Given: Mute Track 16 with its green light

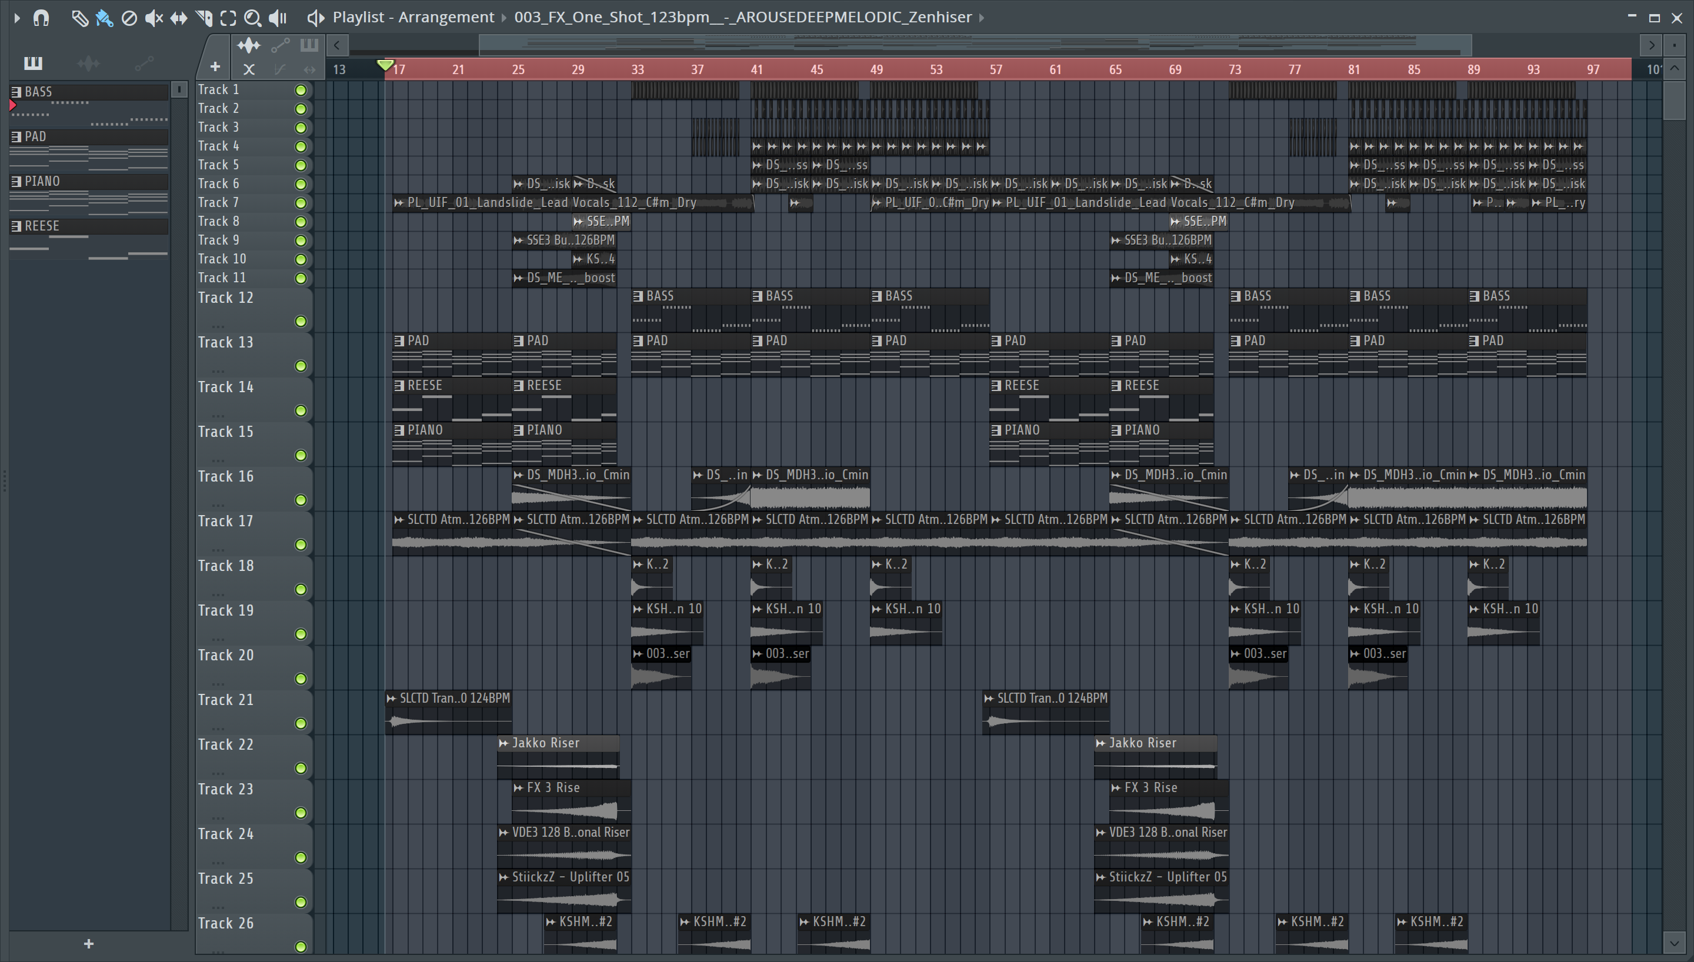Looking at the screenshot, I should coord(301,500).
